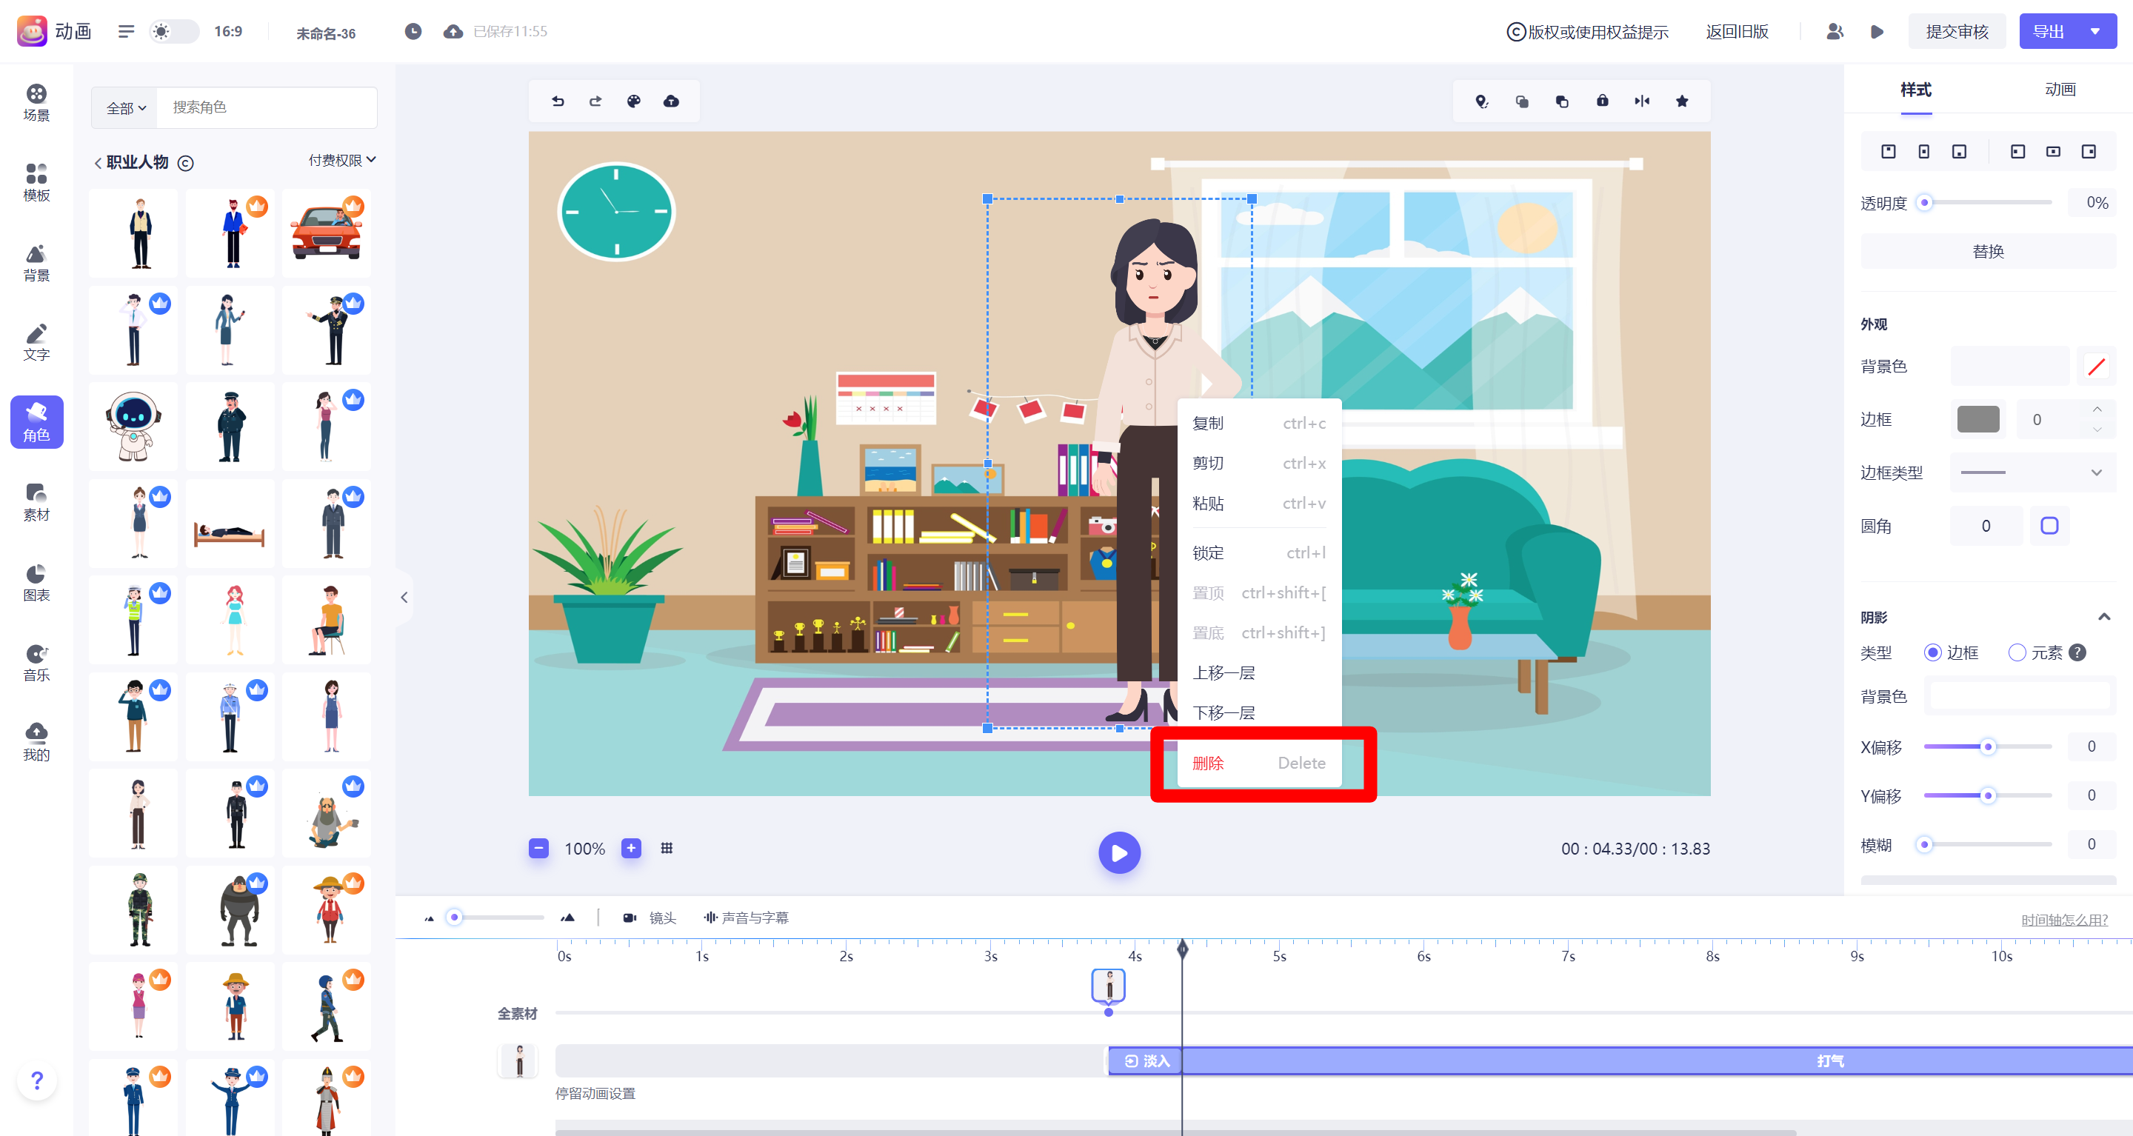Open the 全部 category dropdown
This screenshot has width=2133, height=1136.
coord(126,107)
